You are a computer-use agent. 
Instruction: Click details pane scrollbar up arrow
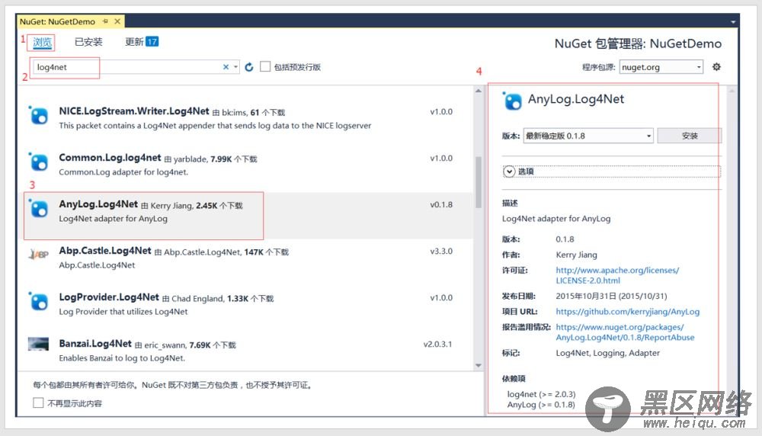click(x=732, y=91)
